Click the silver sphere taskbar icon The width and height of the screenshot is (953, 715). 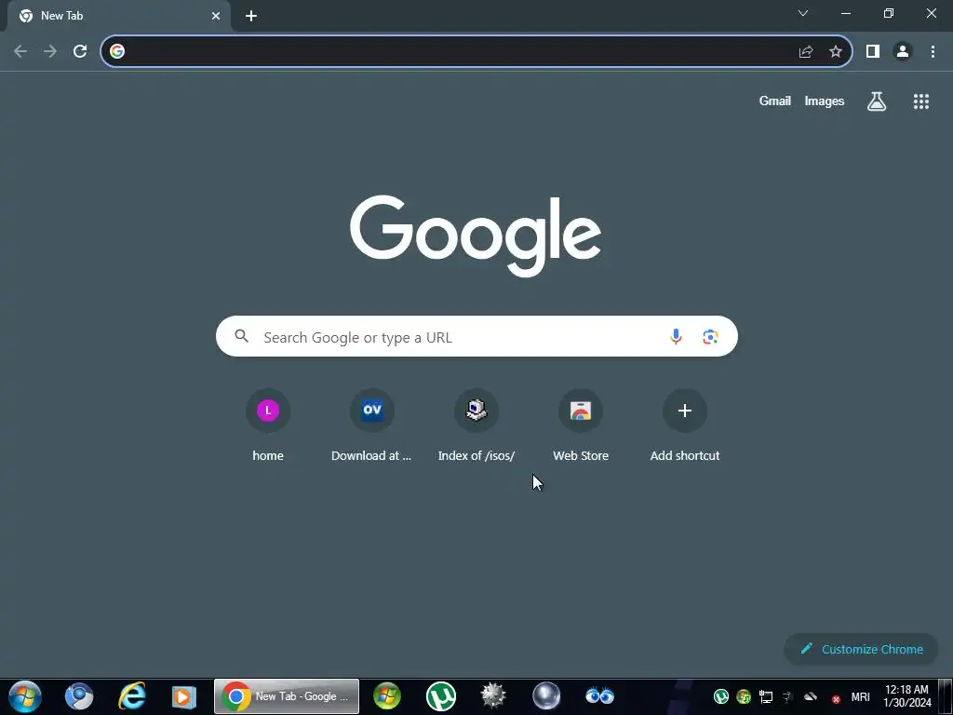pos(545,696)
